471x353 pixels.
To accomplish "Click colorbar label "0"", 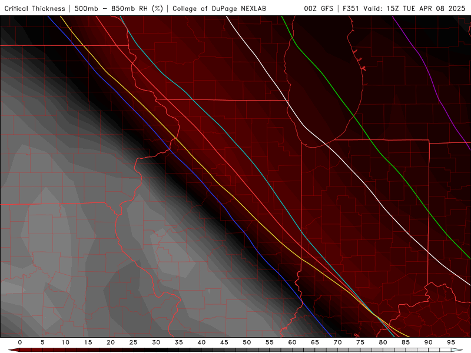I will (20, 342).
